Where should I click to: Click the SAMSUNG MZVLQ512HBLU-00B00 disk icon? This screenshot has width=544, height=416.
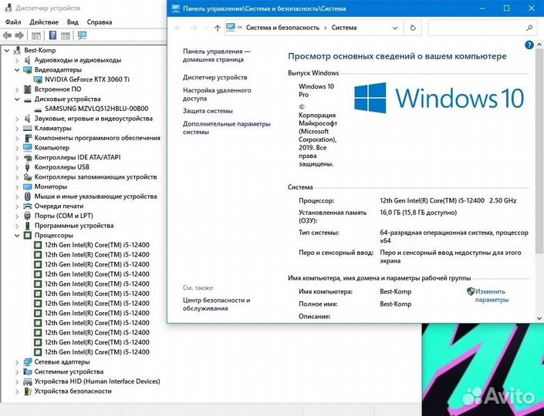click(x=38, y=109)
